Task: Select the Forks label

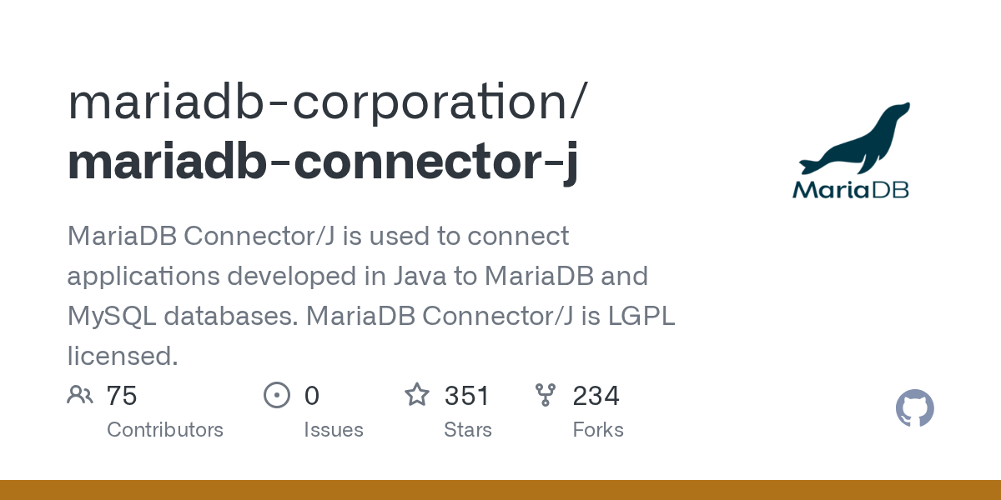Action: click(598, 430)
